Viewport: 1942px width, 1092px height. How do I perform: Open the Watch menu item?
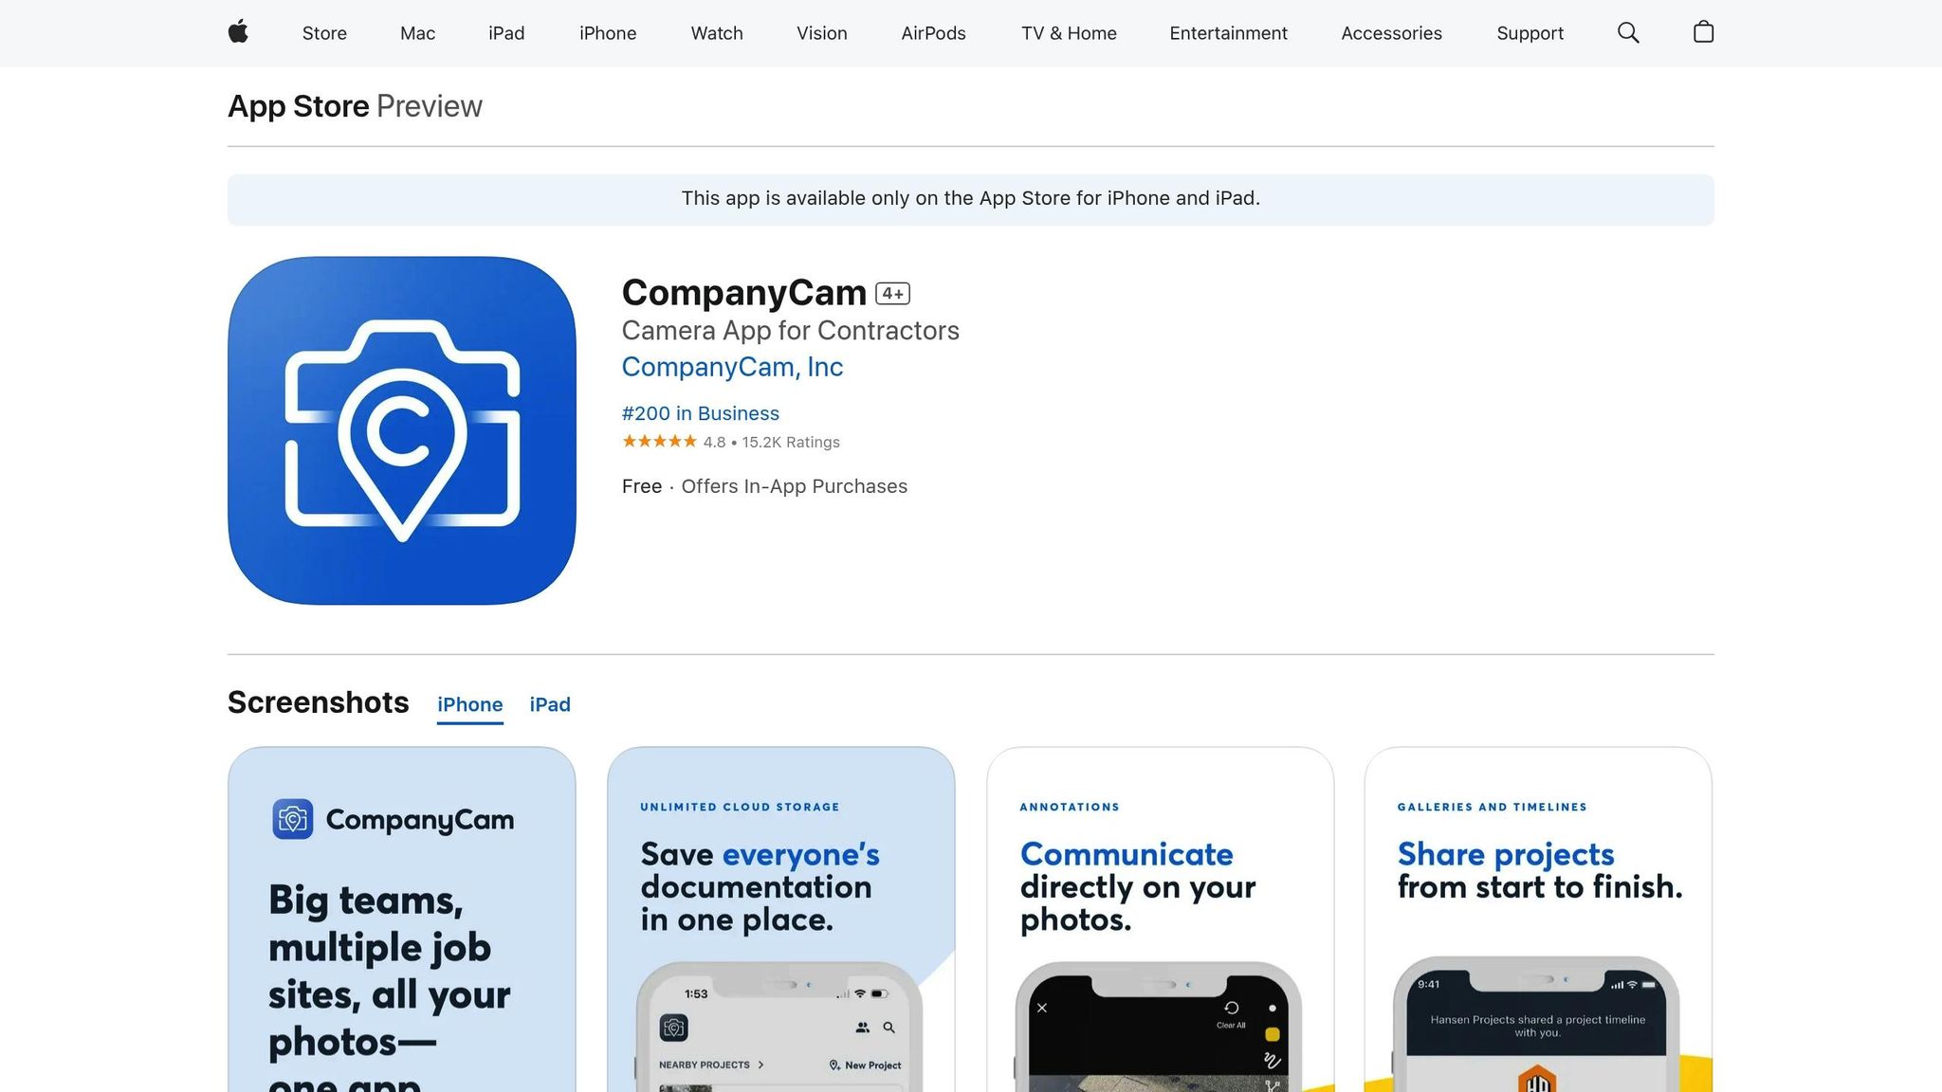click(717, 33)
